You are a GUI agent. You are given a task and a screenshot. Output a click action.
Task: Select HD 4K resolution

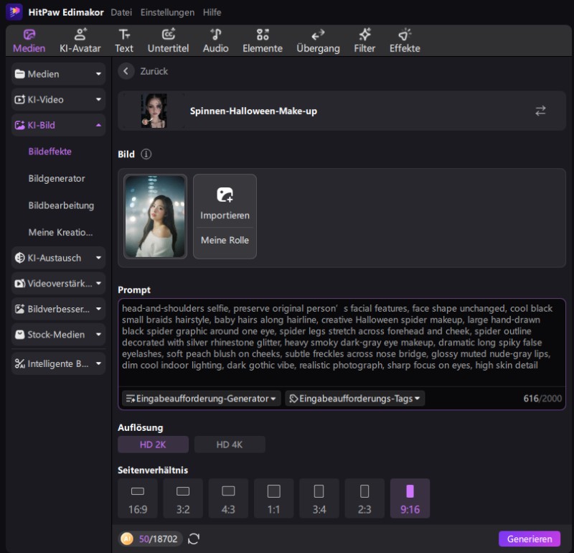click(x=230, y=445)
